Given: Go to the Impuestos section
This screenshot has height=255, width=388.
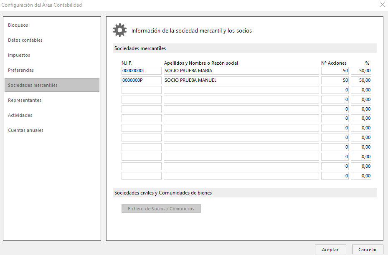Looking at the screenshot, I should 19,55.
